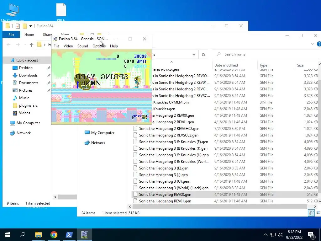The width and height of the screenshot is (321, 241).
Task: Select Sonic the Hedgehog 3 (E).gen file
Action: click(x=164, y=168)
